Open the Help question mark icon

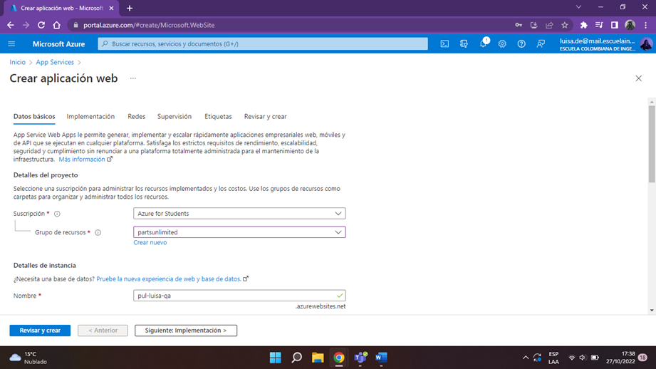click(521, 44)
